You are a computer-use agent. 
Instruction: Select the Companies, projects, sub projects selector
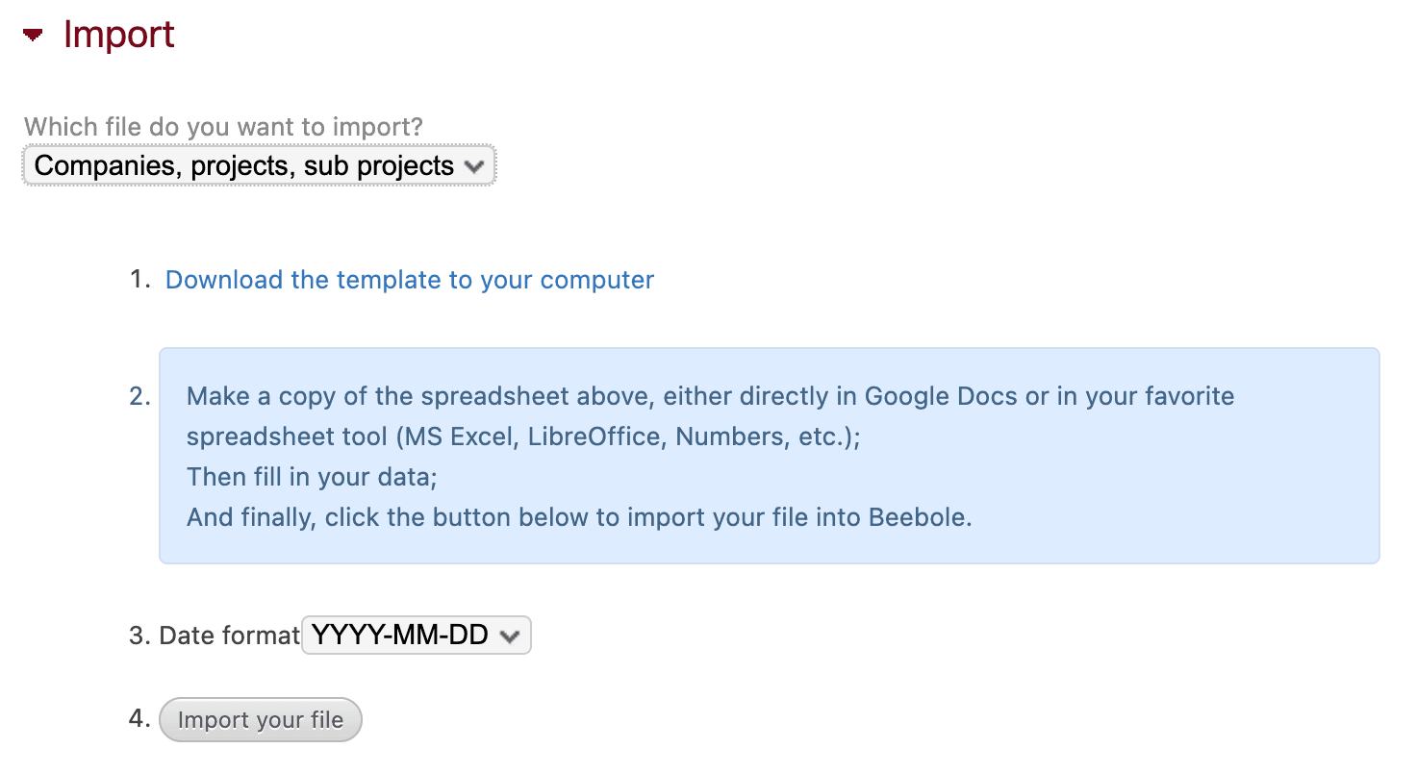[258, 164]
